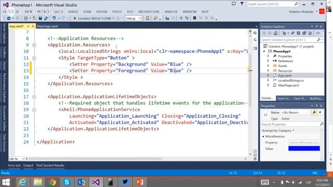The image size is (333, 187).
Task: Toggle a bookmark with the toolbar bookmark icon
Action: [194, 19]
